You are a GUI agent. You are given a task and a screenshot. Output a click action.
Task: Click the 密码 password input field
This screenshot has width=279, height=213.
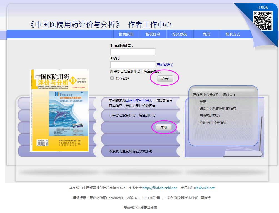(133, 64)
